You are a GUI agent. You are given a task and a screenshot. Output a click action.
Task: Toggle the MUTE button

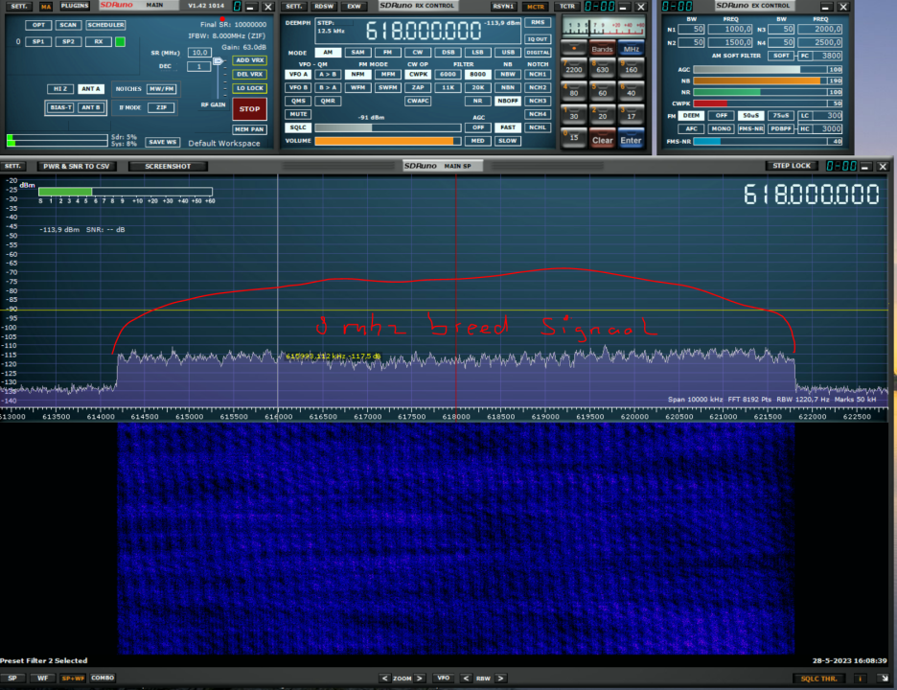(x=298, y=114)
